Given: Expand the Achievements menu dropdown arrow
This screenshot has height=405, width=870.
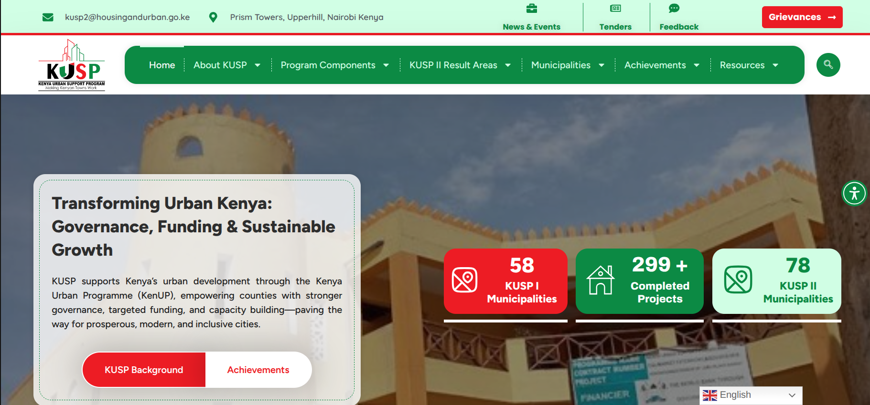Looking at the screenshot, I should coord(697,65).
